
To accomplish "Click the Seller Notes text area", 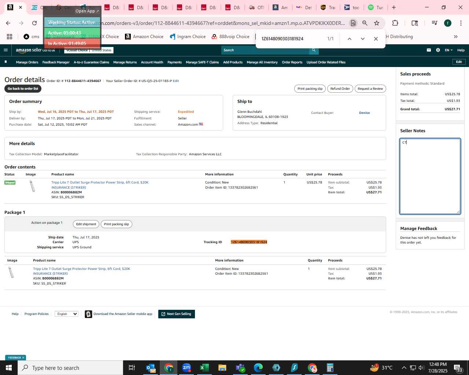I will click(430, 176).
